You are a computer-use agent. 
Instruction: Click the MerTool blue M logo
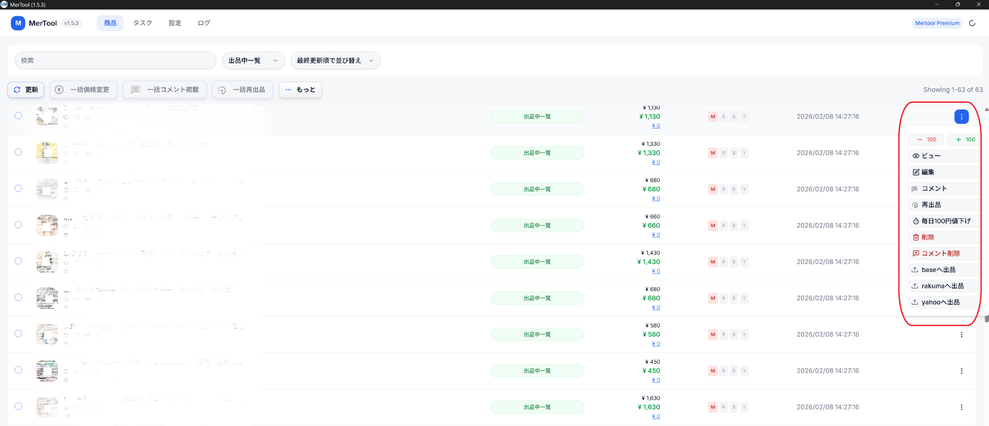18,23
